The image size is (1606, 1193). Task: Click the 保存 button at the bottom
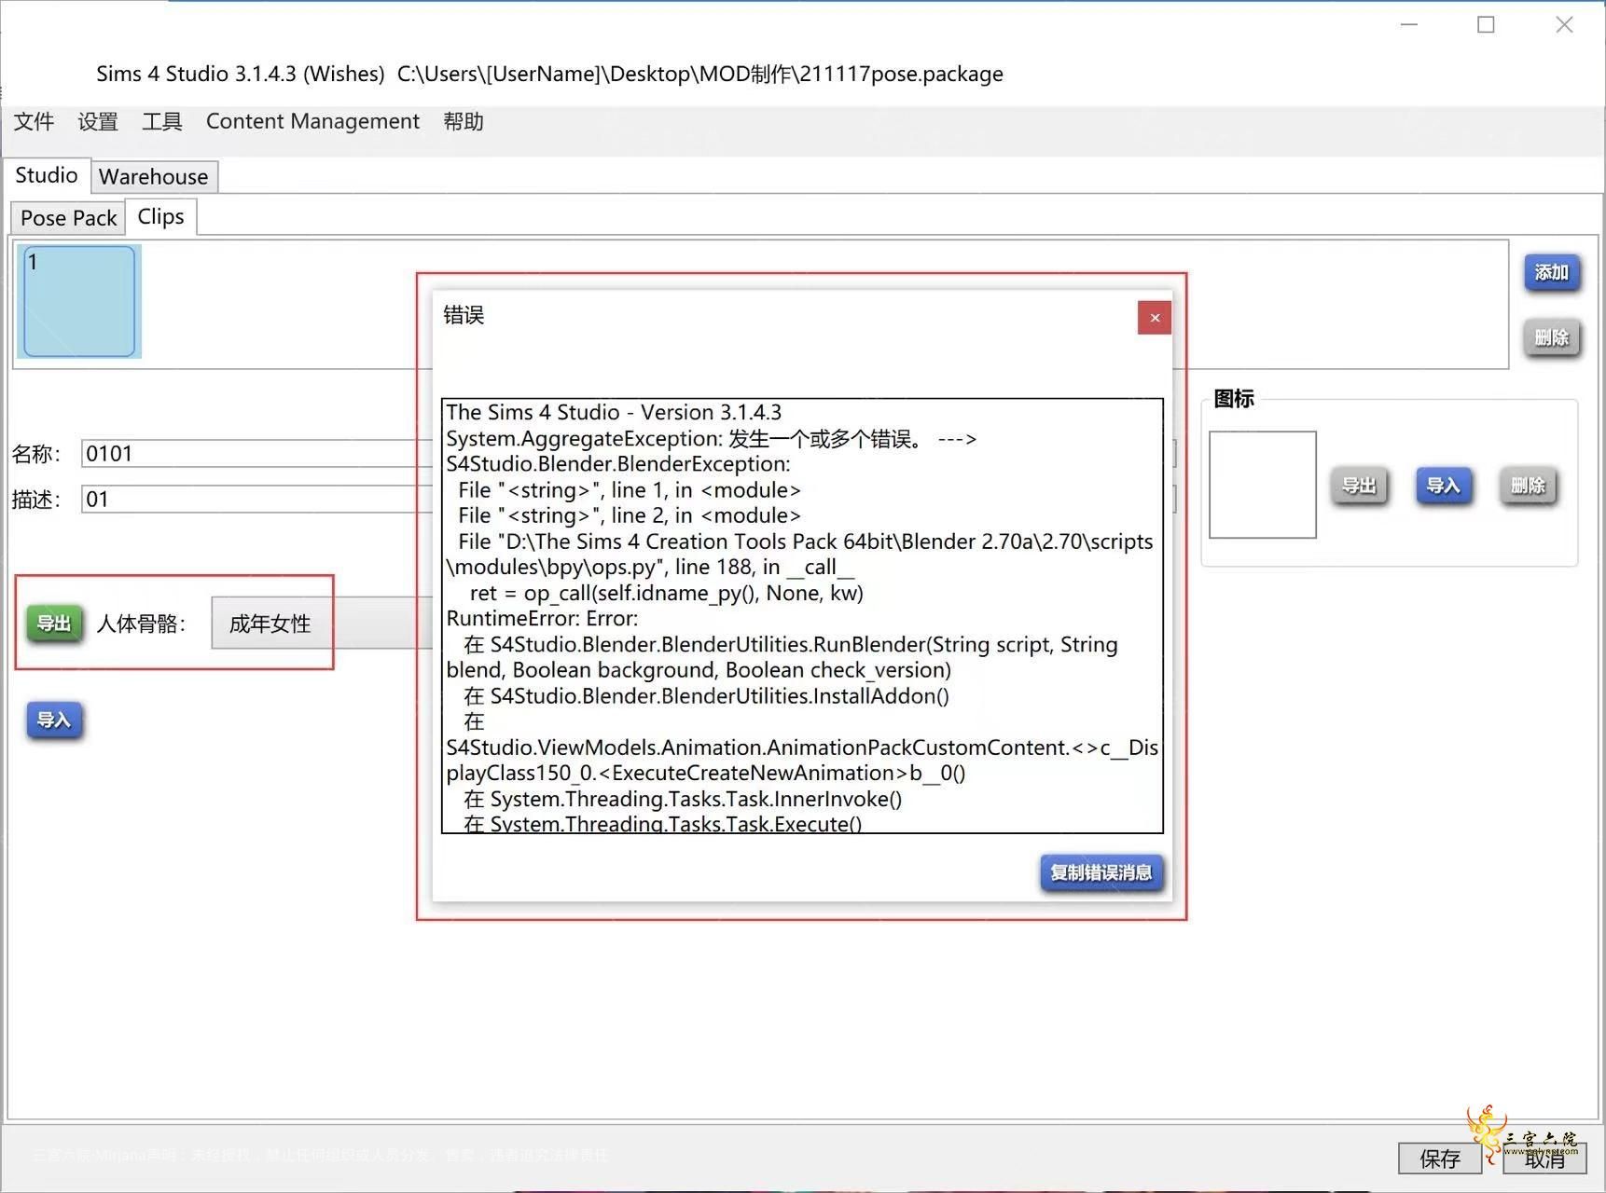(x=1440, y=1159)
